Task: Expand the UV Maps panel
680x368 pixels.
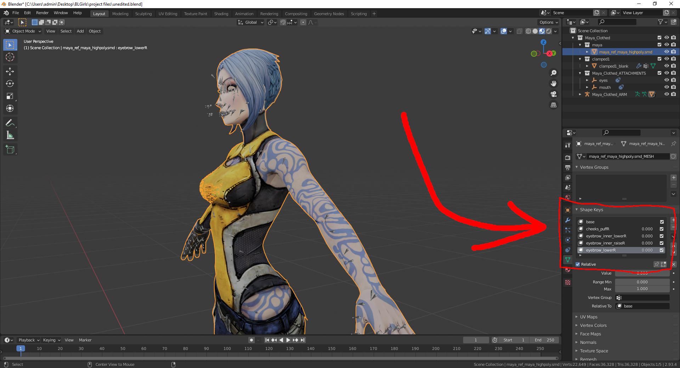Action: click(x=589, y=317)
